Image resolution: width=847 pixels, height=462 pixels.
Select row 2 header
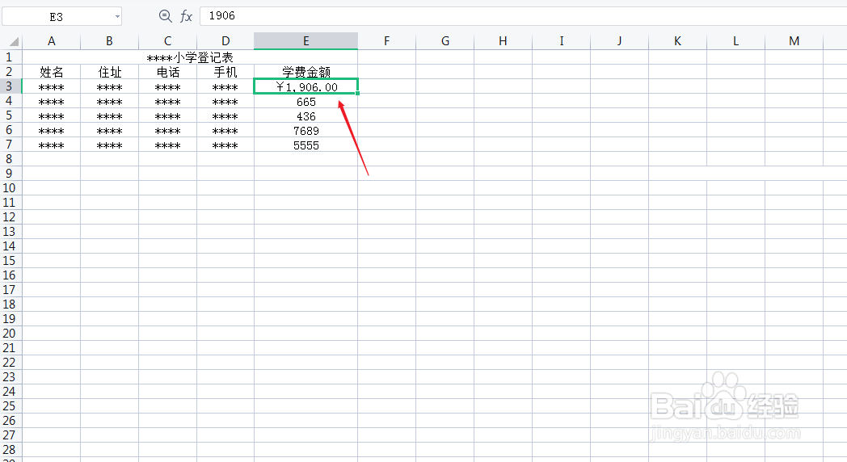[x=9, y=71]
